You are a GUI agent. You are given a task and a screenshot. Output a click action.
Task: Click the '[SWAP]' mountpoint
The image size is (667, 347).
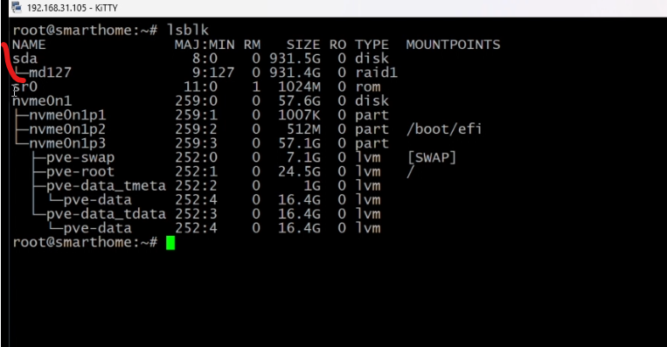pos(432,157)
